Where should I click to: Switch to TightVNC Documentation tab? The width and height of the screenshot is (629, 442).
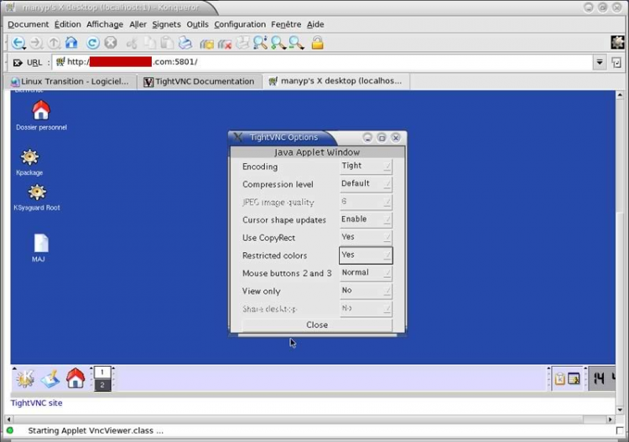coord(200,82)
